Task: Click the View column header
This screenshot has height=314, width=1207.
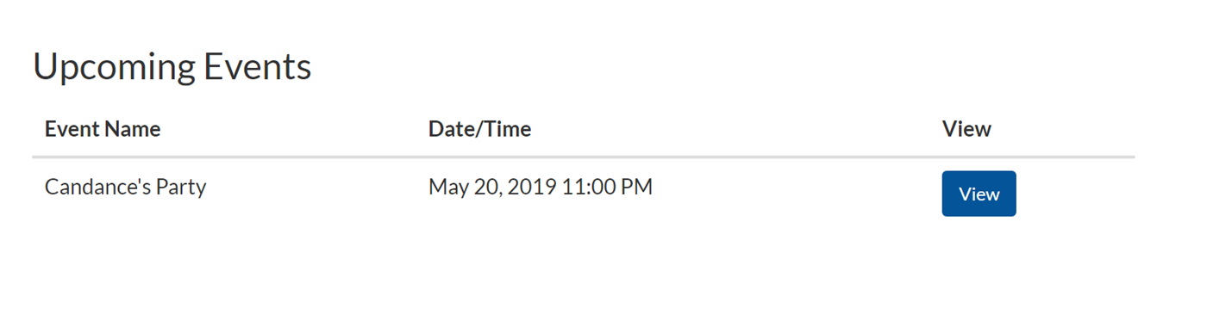Action: (966, 129)
